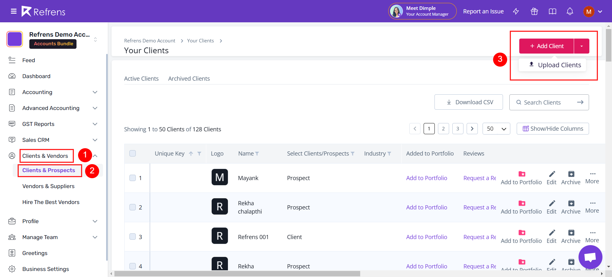Click the Sales CRM sidebar icon
Viewport: 612px width, 277px height.
[x=12, y=140]
